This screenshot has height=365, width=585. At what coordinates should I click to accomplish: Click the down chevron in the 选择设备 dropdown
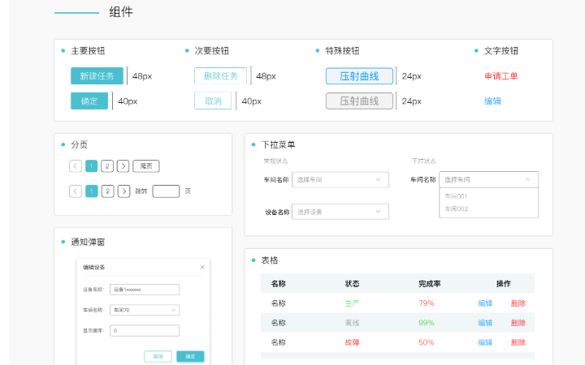pyautogui.click(x=378, y=212)
